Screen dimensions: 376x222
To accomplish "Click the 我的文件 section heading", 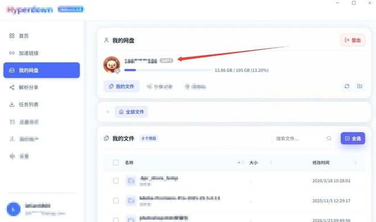I will tap(123, 138).
